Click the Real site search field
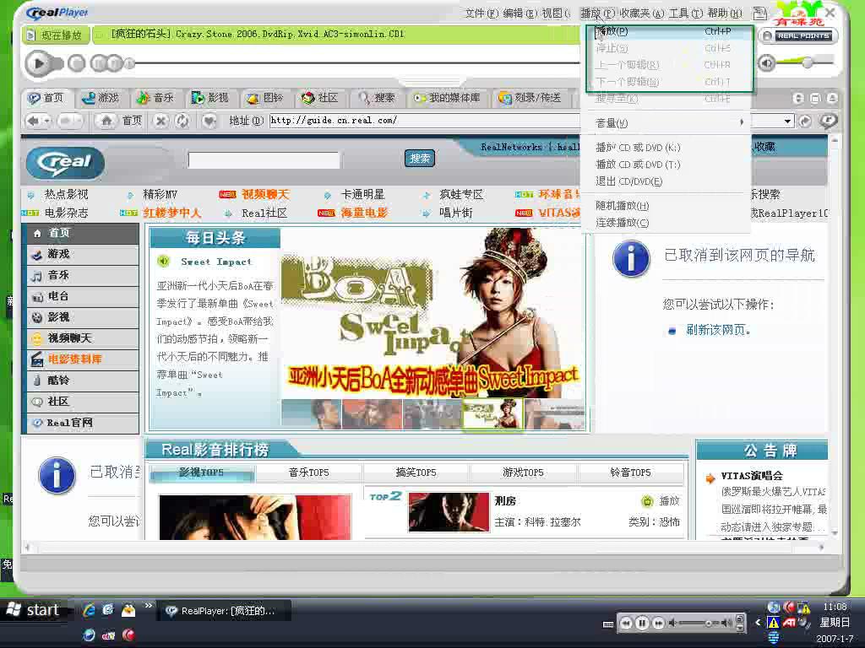 (x=264, y=160)
